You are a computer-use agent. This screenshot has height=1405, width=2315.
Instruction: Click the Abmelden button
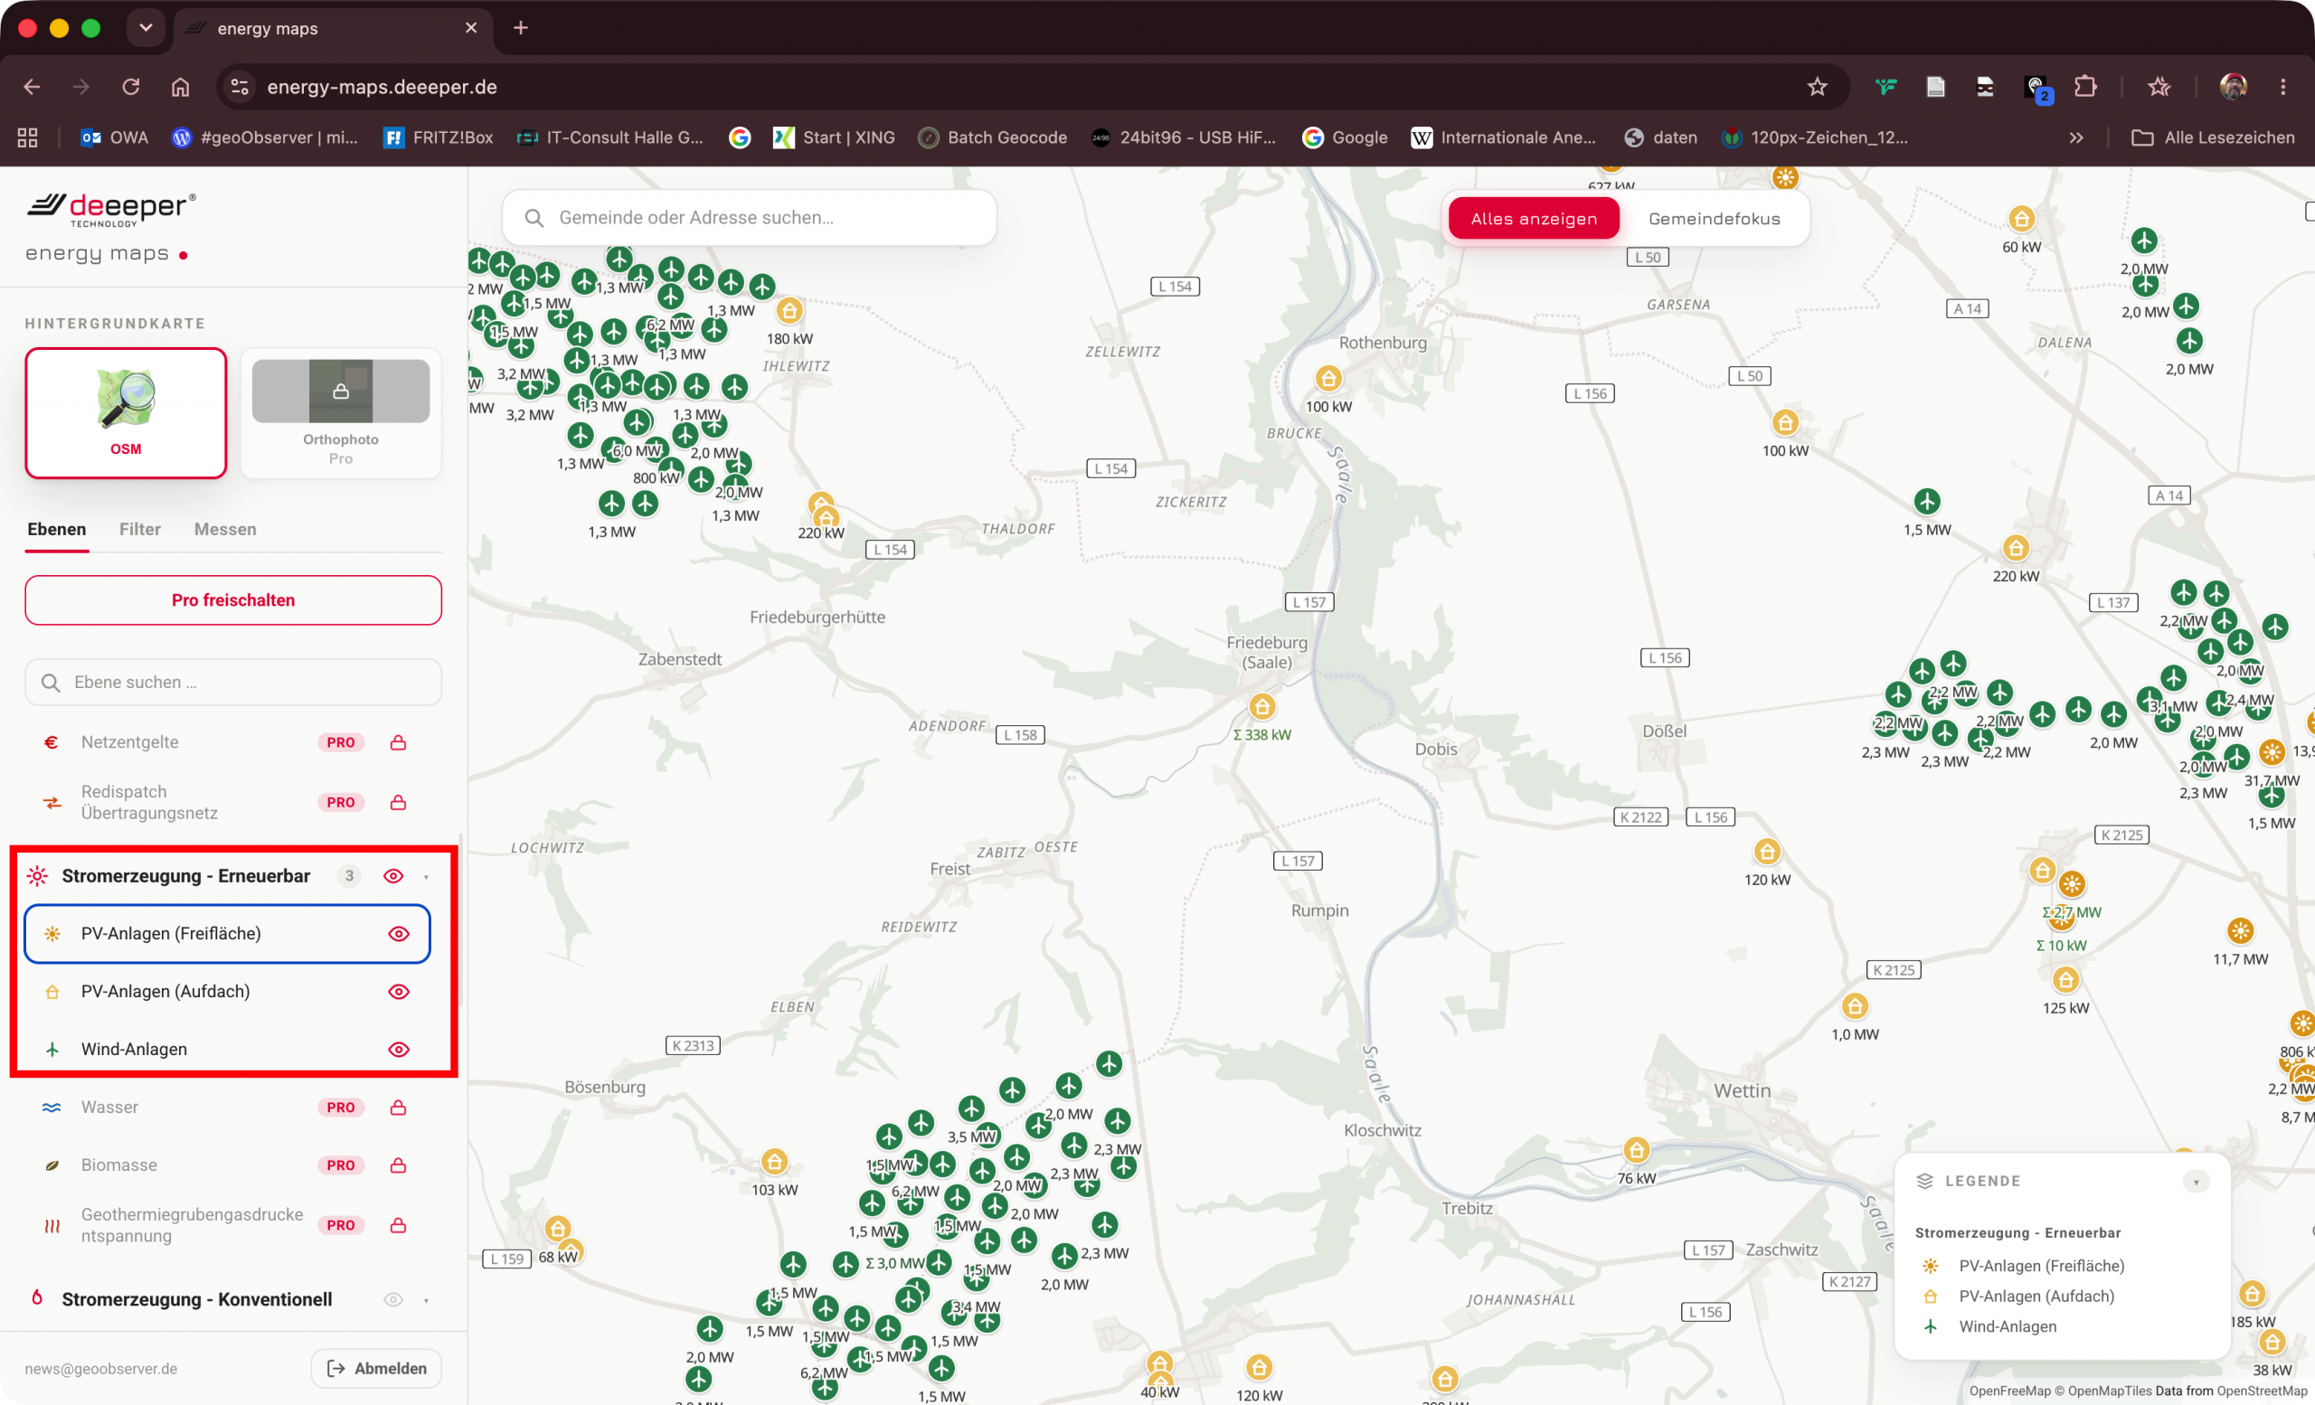(x=376, y=1368)
